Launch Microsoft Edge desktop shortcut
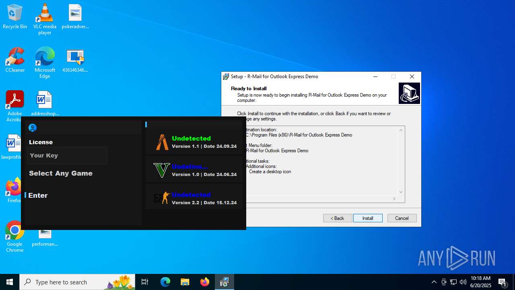The height and width of the screenshot is (290, 515). tap(45, 63)
